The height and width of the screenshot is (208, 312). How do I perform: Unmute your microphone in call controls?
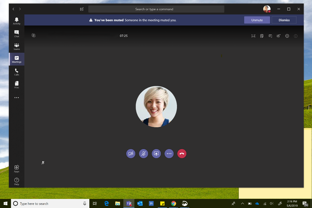(x=144, y=153)
